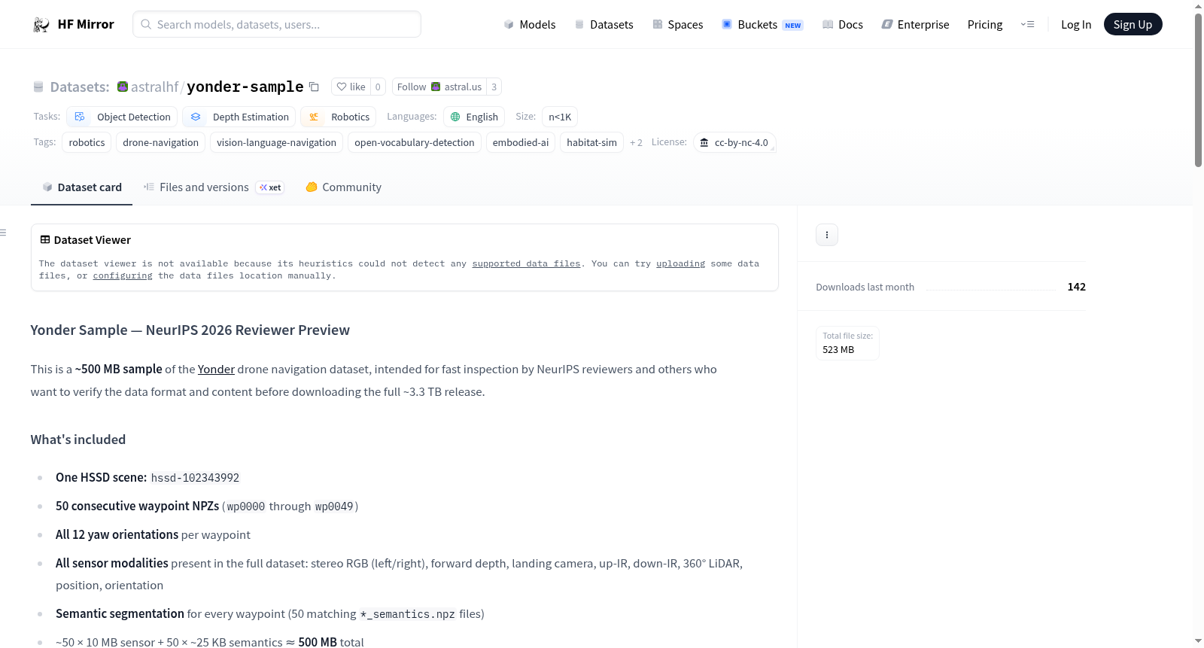Open Spaces from the navigation bar
Image resolution: width=1204 pixels, height=648 pixels.
tap(678, 24)
